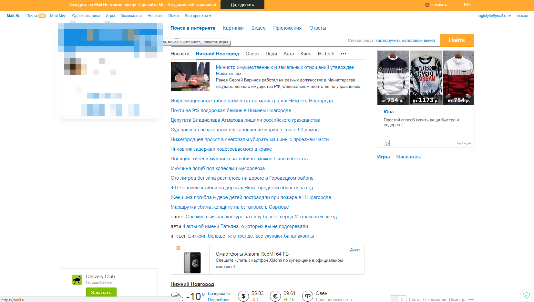The width and height of the screenshot is (534, 302).
Task: Click the Aries horoscope icon
Action: (307, 296)
